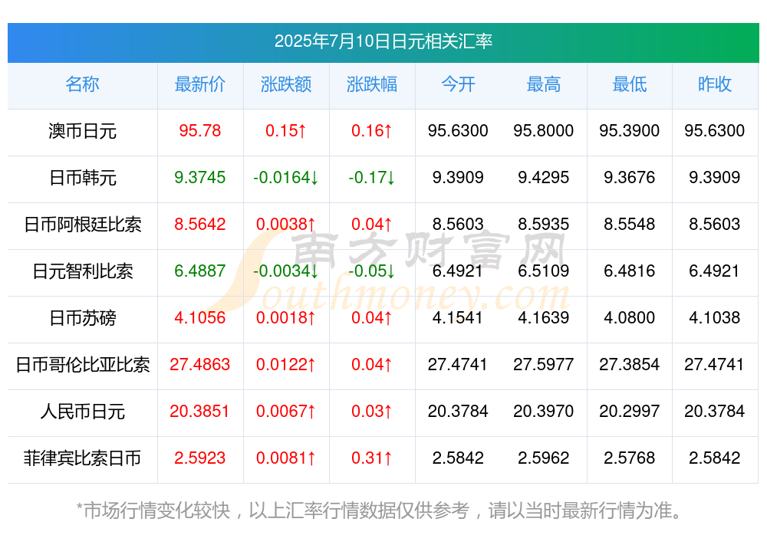
Task: Click the high value 4.1639
Action: (543, 317)
